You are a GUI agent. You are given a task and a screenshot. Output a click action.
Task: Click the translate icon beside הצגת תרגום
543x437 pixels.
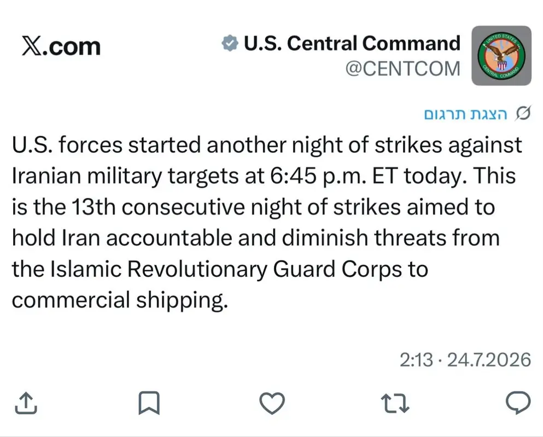tap(523, 114)
